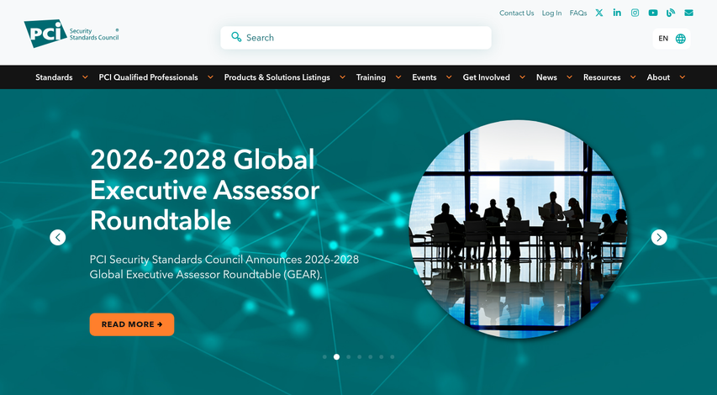The image size is (717, 395).
Task: Expand Products & Solutions Listings chevron
Action: (342, 77)
